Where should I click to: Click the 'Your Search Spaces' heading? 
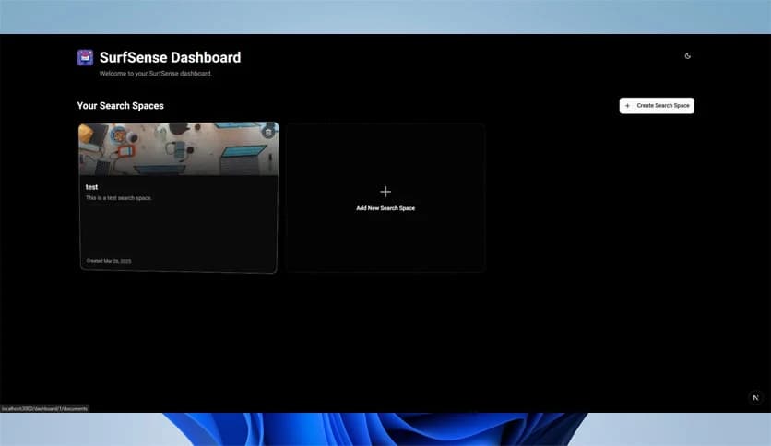(x=121, y=106)
